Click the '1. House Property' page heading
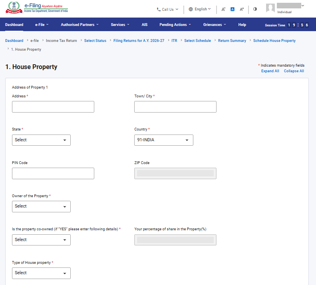The height and width of the screenshot is (285, 316). (x=31, y=67)
